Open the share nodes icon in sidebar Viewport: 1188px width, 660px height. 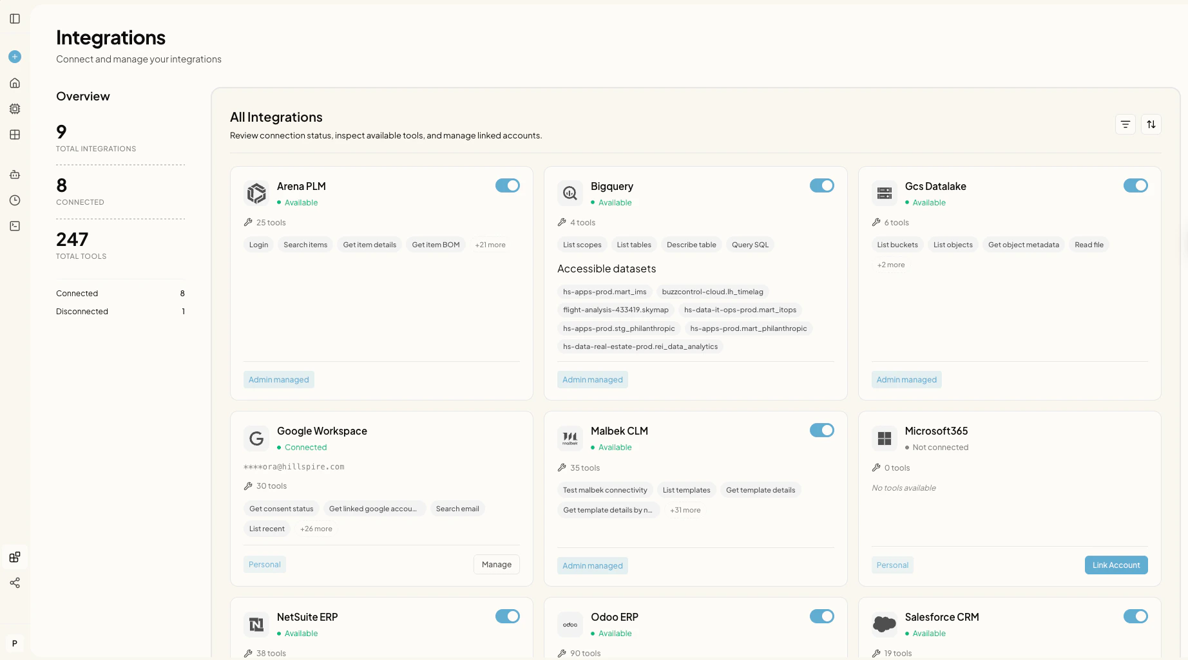click(15, 583)
